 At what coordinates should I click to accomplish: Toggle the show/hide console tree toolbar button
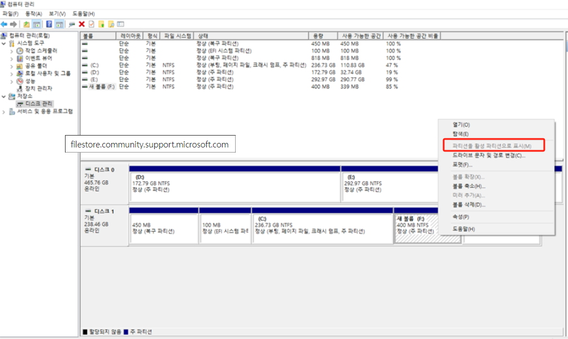(37, 24)
